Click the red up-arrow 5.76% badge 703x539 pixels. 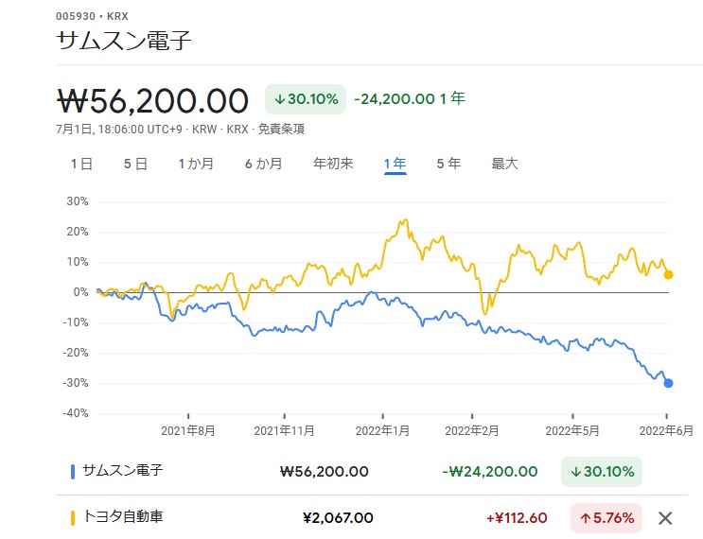click(x=606, y=517)
